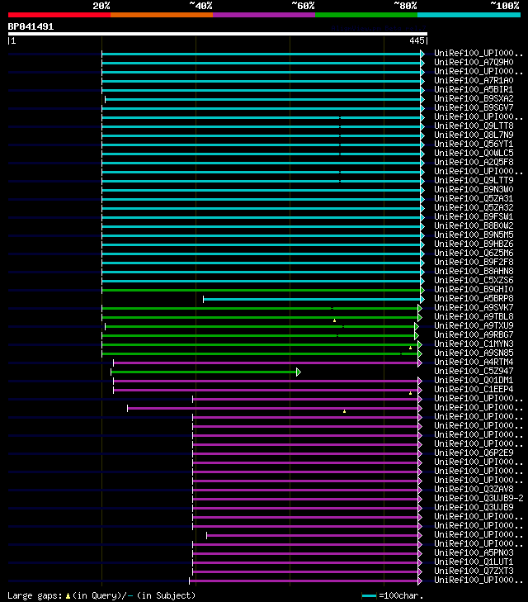The width and height of the screenshot is (528, 602).
Task: Open the UniRef100_B9SGV7 hit label
Action: (474, 107)
